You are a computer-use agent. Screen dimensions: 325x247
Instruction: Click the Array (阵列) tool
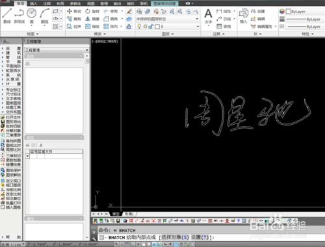[x=110, y=27]
